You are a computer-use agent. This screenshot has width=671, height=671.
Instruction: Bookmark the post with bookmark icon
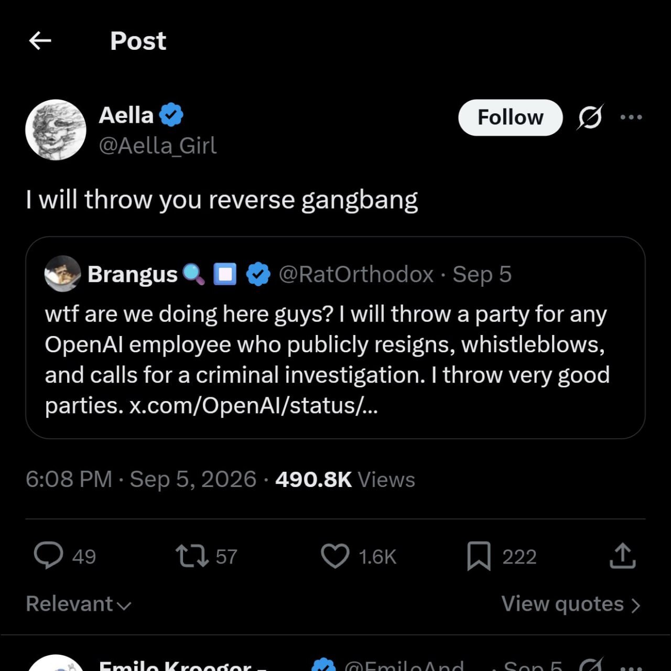pos(479,556)
